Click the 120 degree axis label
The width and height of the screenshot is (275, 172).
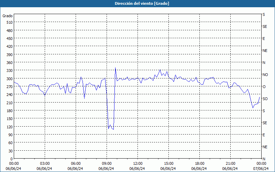pos(10,127)
